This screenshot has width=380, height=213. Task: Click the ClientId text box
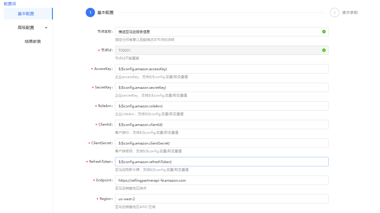(221, 124)
